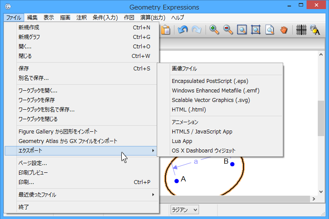This screenshot has height=219, width=329.
Task: Select 終了 to exit
Action: [81, 207]
